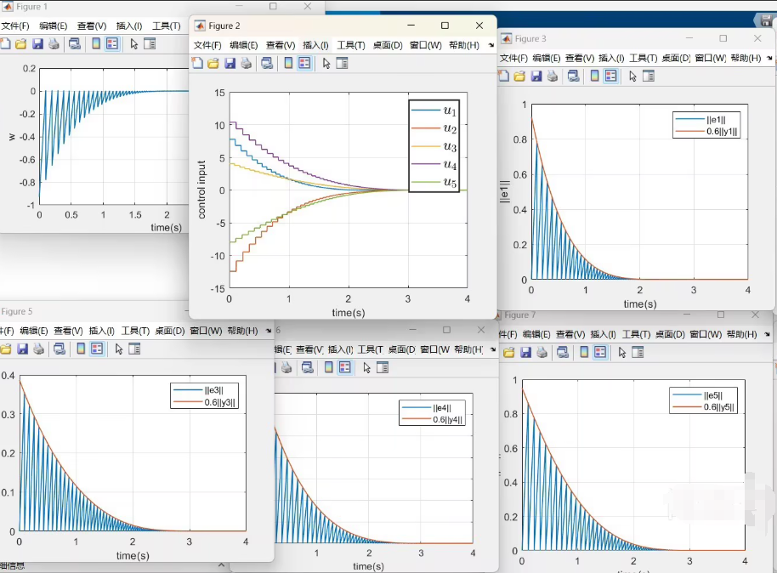Open 窗口(W) menu in Figure 2
Viewport: 777px width, 573px height.
(x=425, y=45)
